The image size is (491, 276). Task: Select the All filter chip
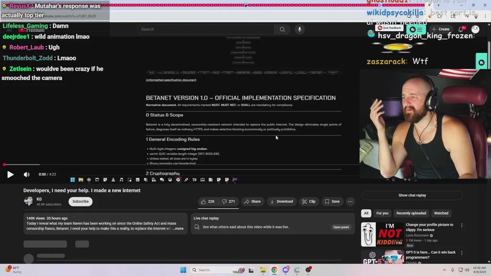[x=366, y=213]
